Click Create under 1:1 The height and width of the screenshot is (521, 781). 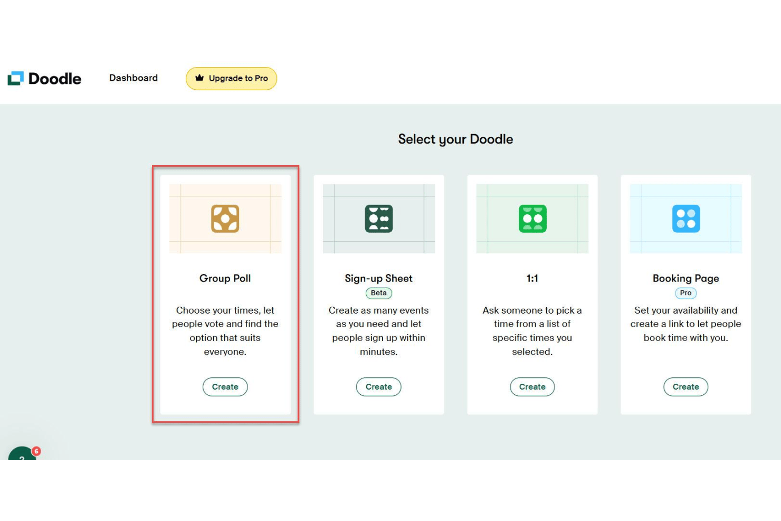click(532, 387)
